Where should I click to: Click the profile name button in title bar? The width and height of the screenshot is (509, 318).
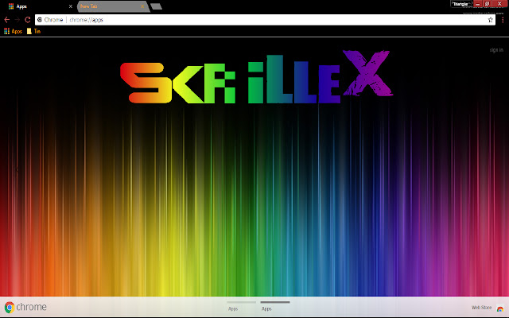pyautogui.click(x=460, y=4)
